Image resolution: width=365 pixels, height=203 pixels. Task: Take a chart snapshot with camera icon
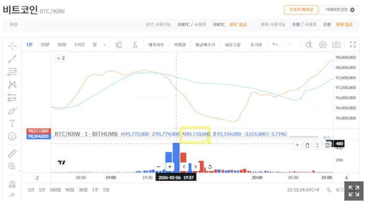(336, 45)
